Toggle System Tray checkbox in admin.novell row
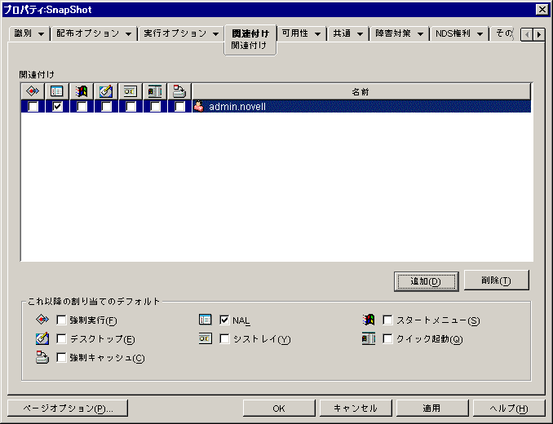This screenshot has width=553, height=424. (131, 107)
